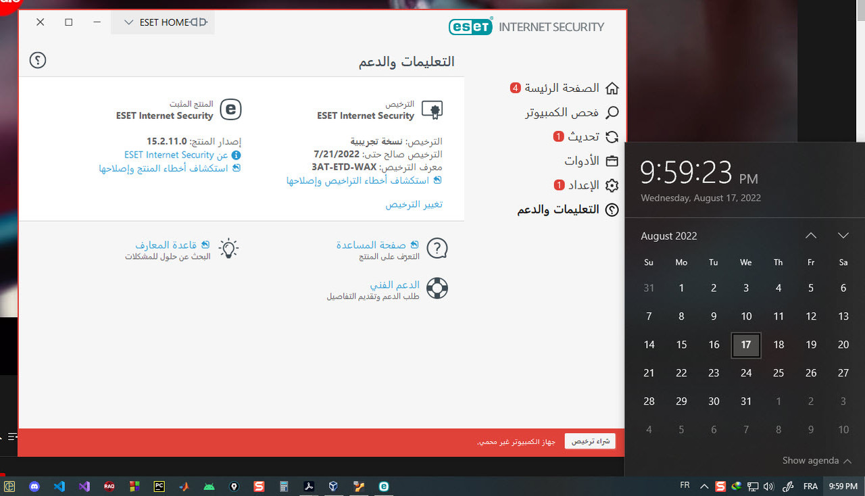This screenshot has height=496, width=865.
Task: Select August 1 in the calendar
Action: click(x=681, y=288)
